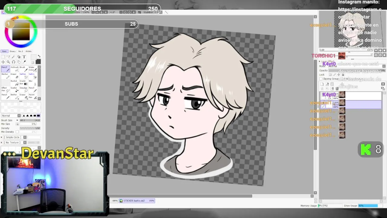Select the softest brush edge shape
387x218 pixels.
pyautogui.click(x=24, y=116)
